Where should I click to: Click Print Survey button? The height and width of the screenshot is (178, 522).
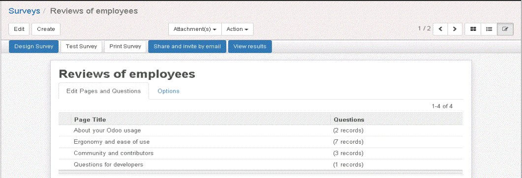[125, 47]
